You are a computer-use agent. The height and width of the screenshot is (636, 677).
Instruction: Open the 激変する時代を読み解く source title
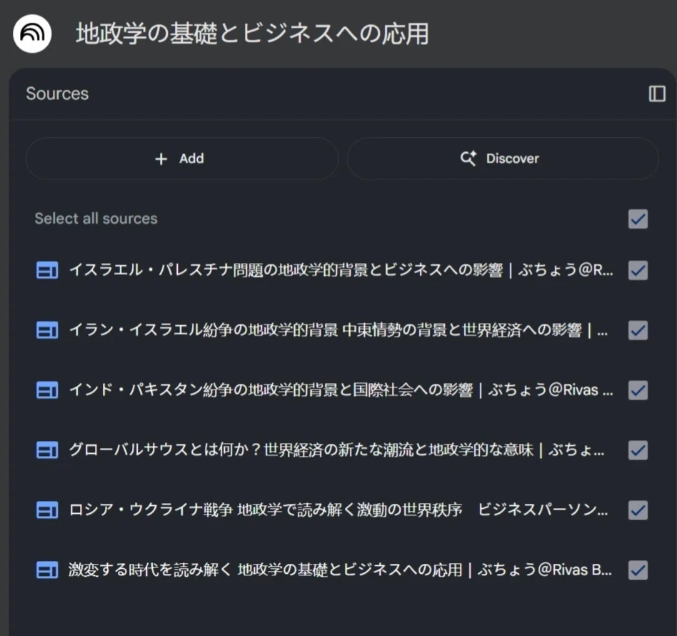340,570
